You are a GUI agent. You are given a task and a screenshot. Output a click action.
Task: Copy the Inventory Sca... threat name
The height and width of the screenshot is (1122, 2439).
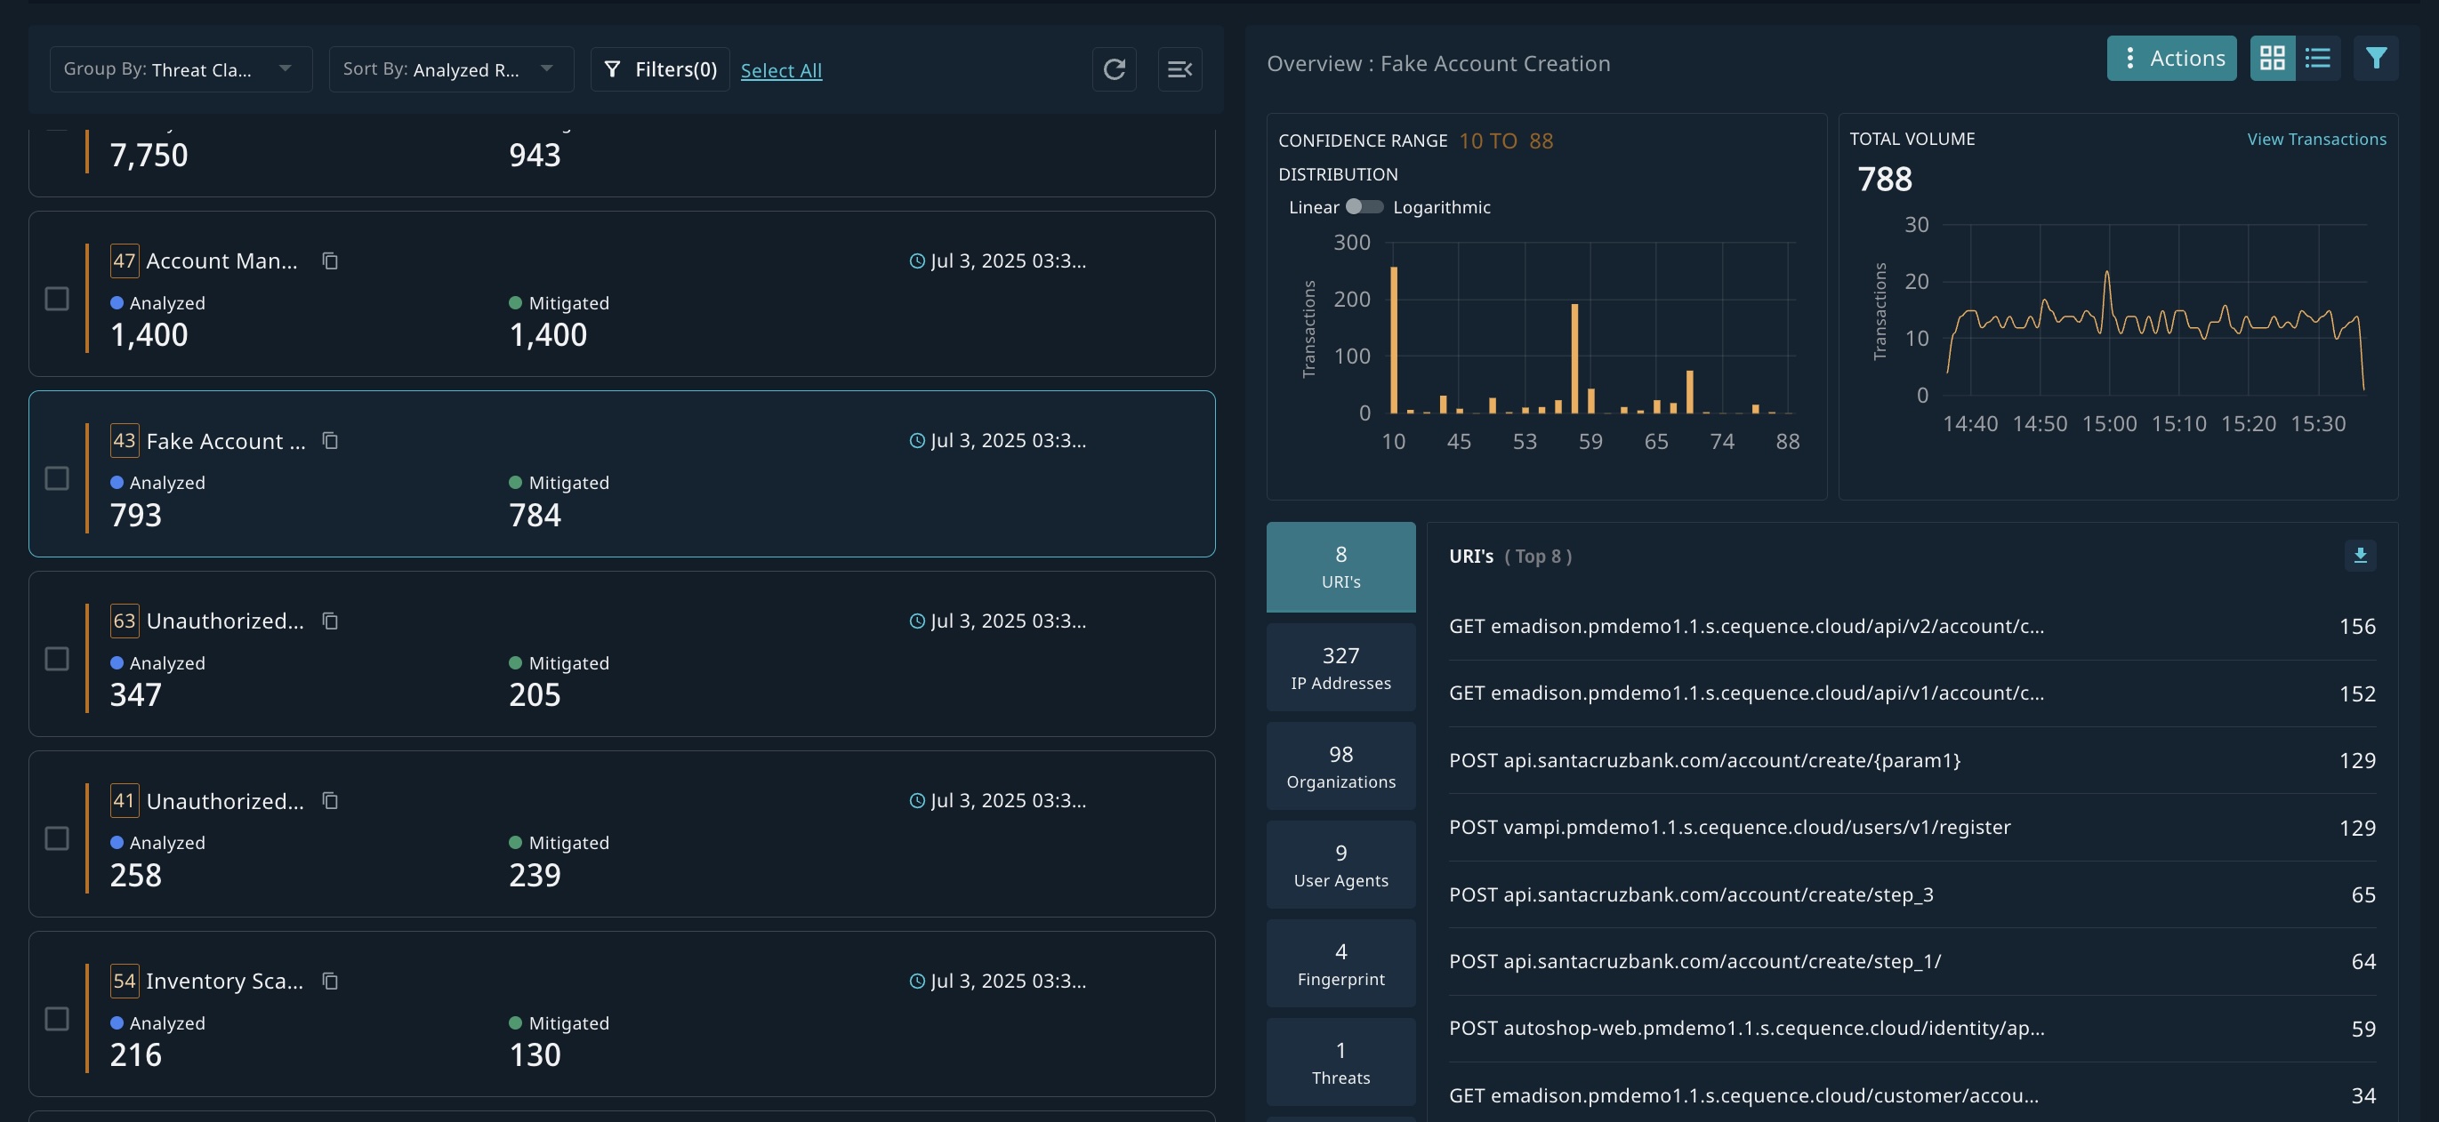(x=329, y=981)
